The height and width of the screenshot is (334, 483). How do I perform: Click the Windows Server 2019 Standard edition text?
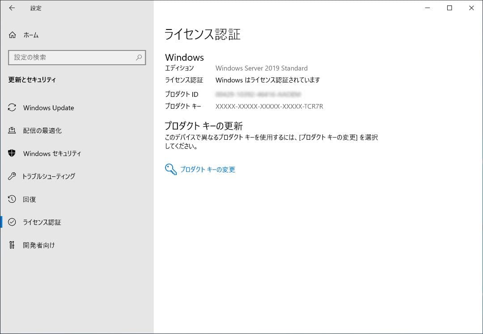261,68
